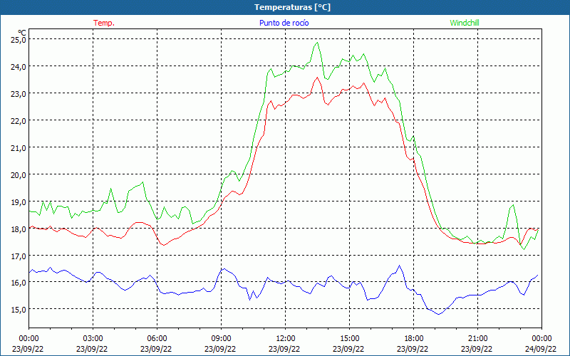Click the 21:00 time axis label

pyautogui.click(x=477, y=339)
